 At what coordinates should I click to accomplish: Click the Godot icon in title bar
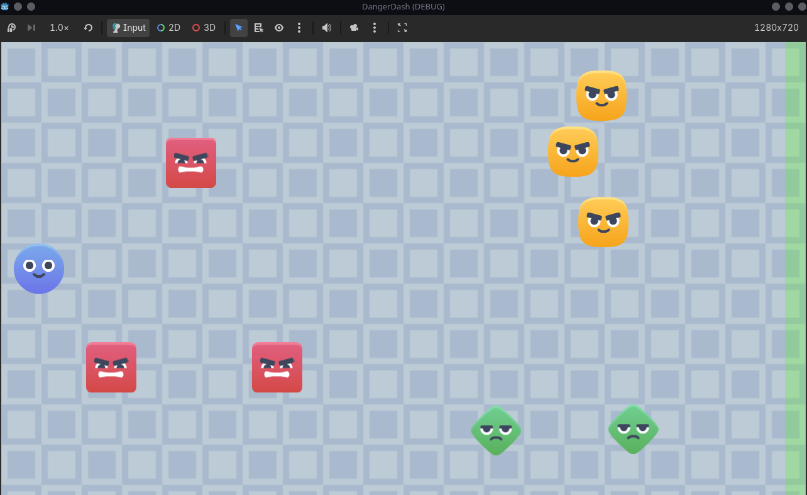pyautogui.click(x=5, y=6)
